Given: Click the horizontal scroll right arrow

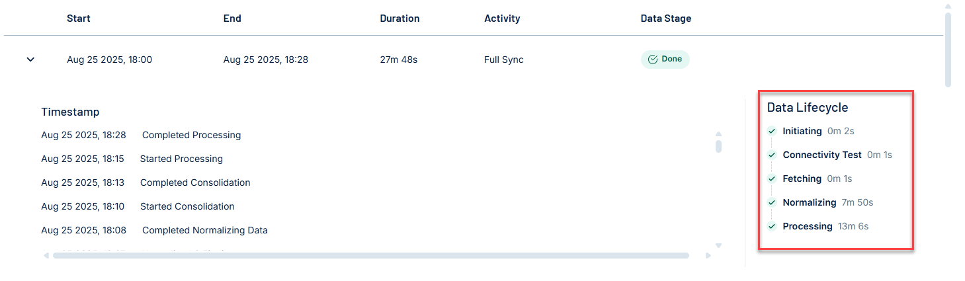Looking at the screenshot, I should click(708, 255).
